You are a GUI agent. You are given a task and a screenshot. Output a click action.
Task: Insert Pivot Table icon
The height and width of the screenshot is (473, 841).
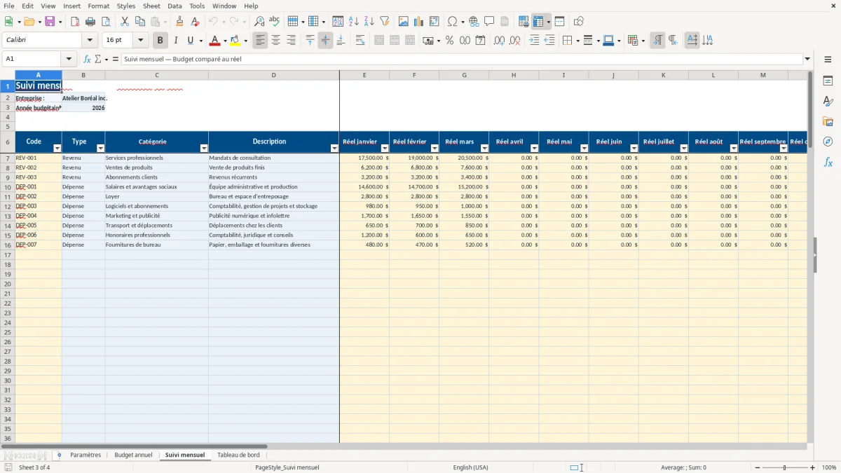(435, 22)
